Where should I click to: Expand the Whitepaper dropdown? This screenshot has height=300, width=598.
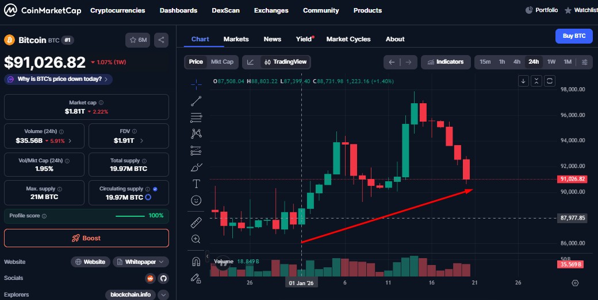coord(141,262)
